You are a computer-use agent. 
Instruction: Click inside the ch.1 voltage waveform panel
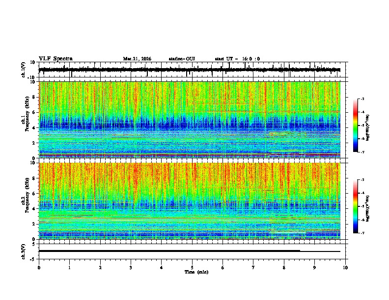coord(192,70)
